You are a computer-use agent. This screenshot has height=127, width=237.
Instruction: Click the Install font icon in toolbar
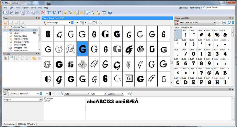tap(49, 13)
